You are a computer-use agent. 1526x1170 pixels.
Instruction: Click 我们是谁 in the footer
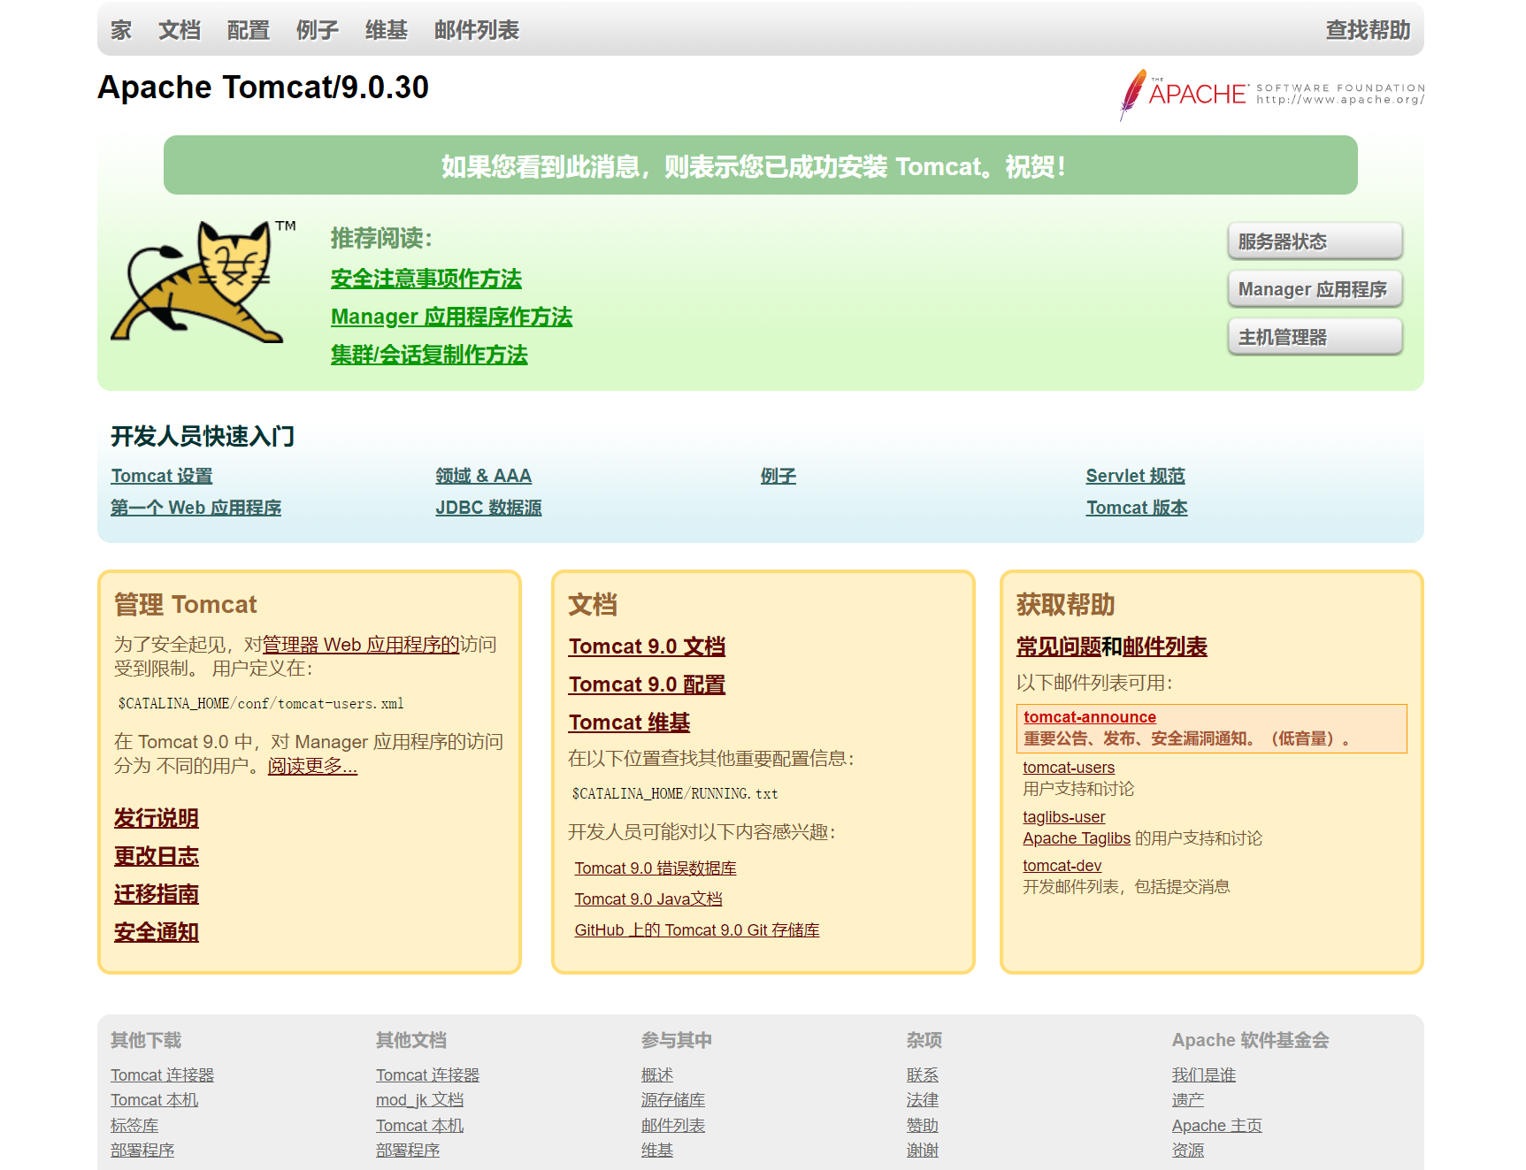coord(1205,1074)
